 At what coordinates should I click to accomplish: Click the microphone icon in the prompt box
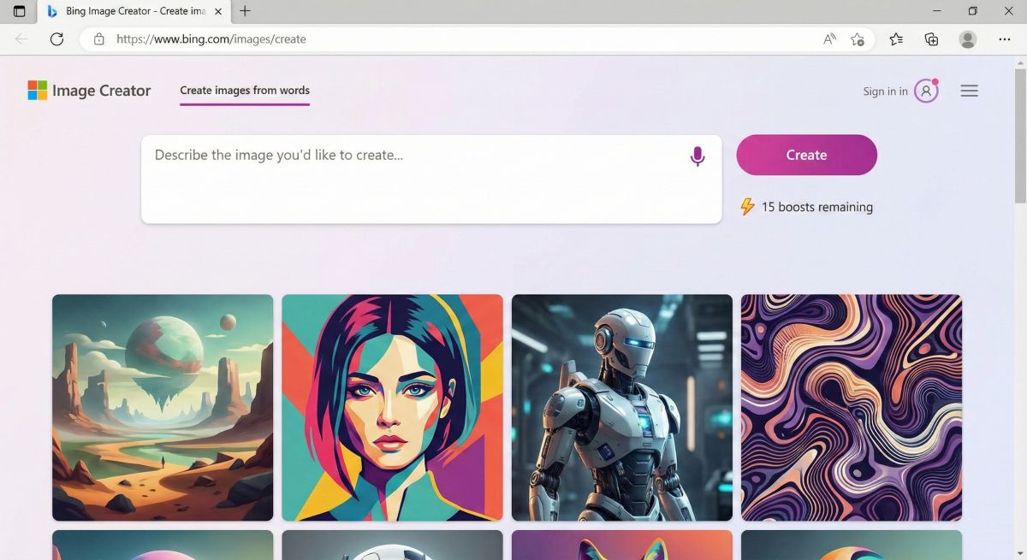[697, 156]
